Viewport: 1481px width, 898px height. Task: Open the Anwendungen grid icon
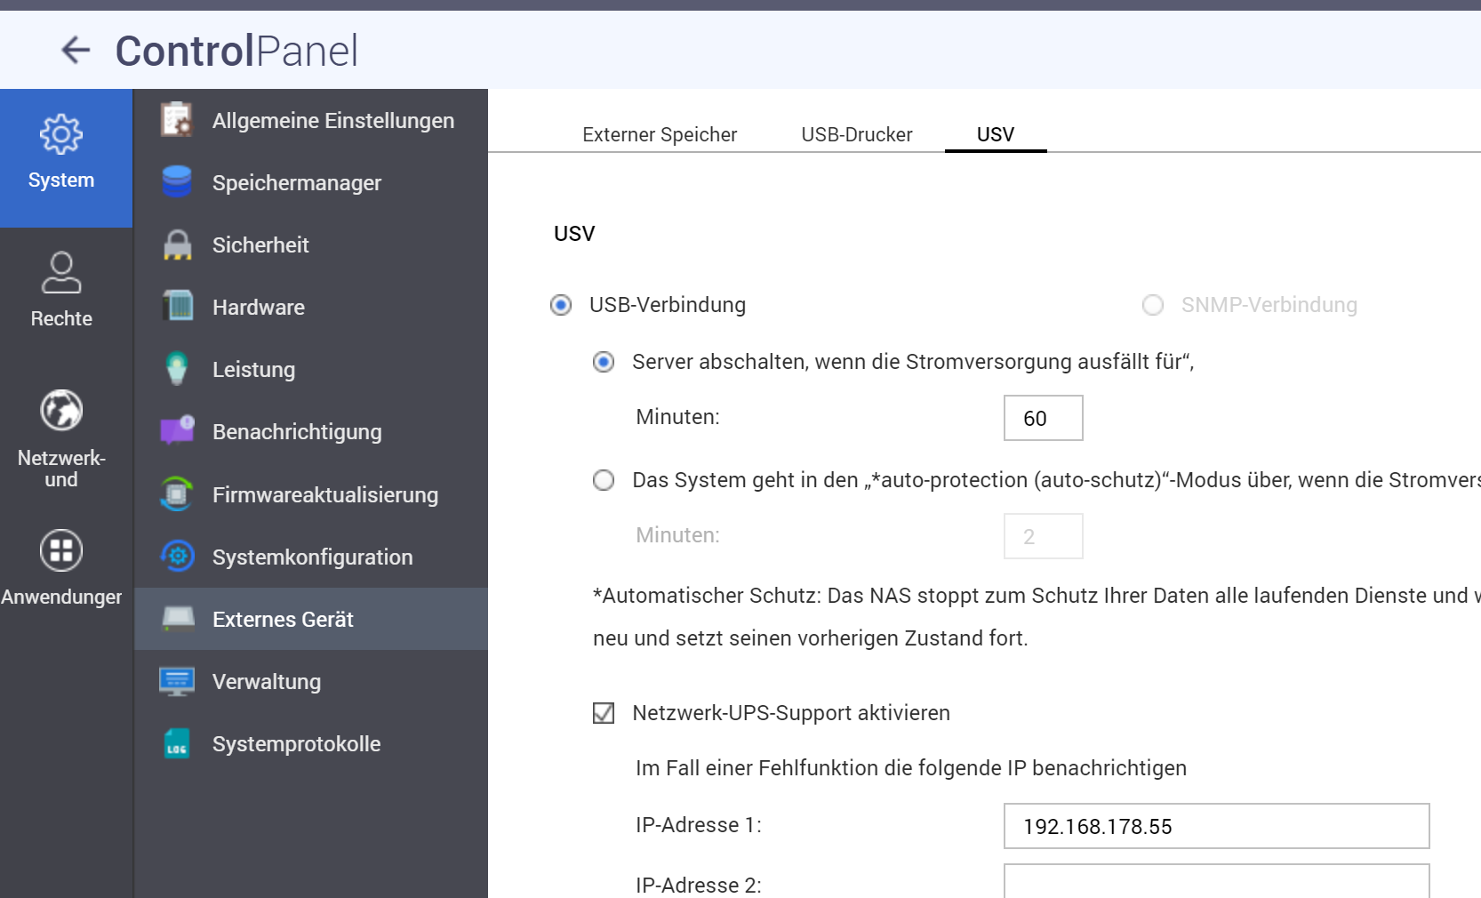click(61, 550)
